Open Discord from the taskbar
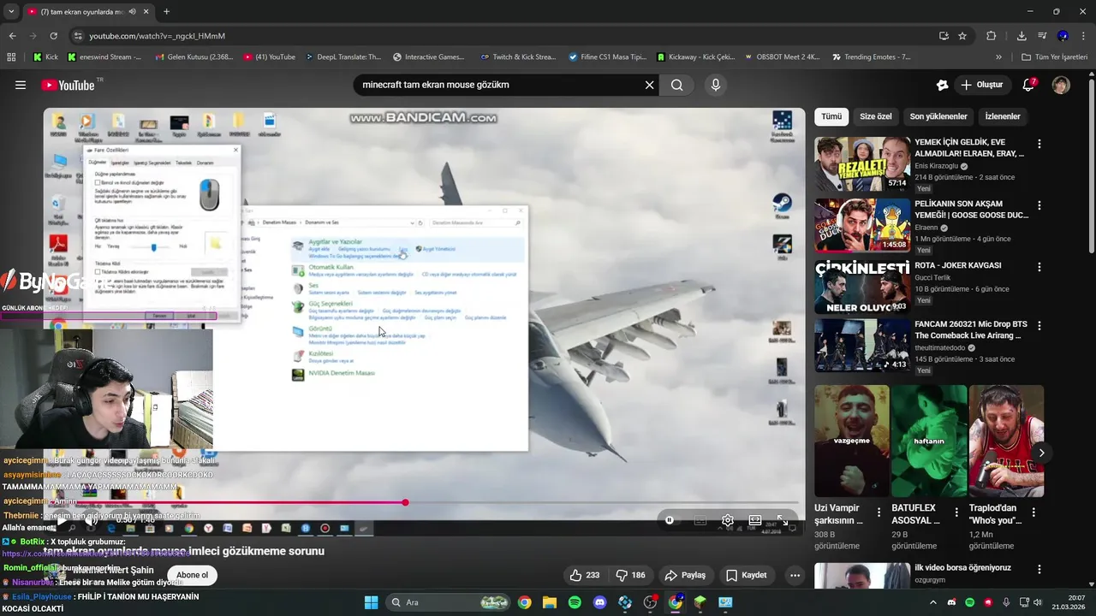 [x=599, y=602]
